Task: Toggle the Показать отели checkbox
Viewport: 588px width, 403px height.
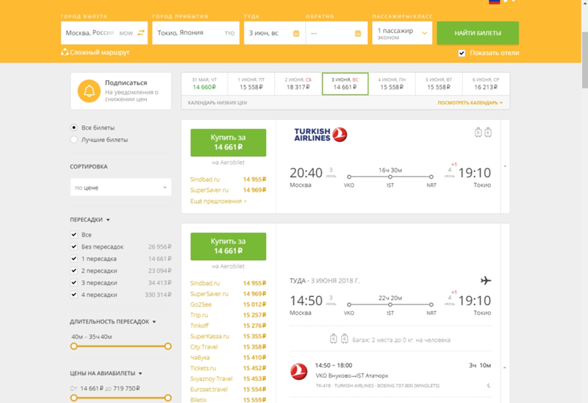Action: click(x=462, y=53)
